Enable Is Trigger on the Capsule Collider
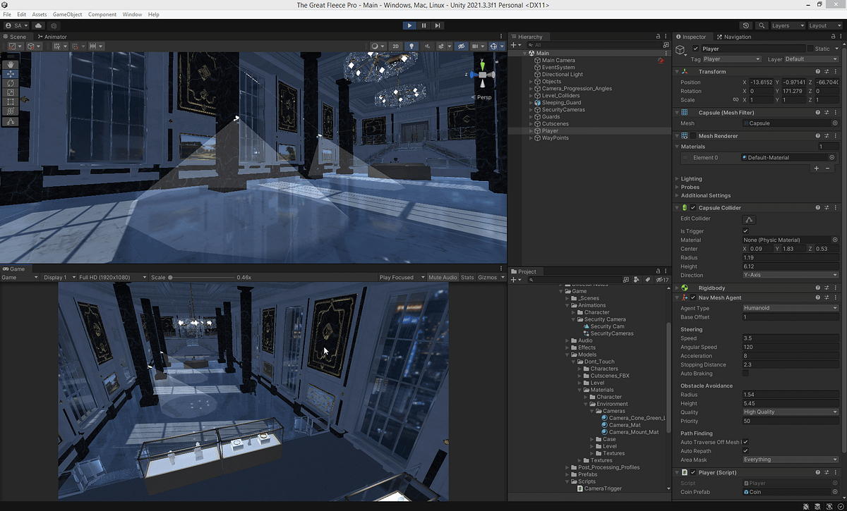Image resolution: width=847 pixels, height=511 pixels. [745, 230]
